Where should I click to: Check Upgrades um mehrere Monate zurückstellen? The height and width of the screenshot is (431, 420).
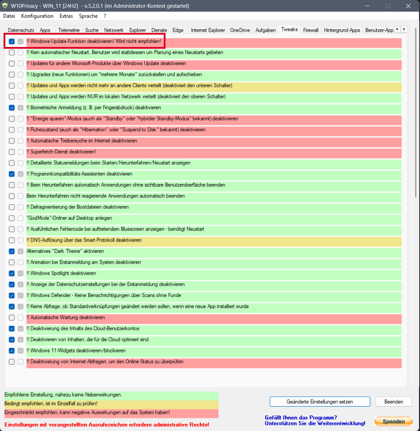click(x=12, y=75)
